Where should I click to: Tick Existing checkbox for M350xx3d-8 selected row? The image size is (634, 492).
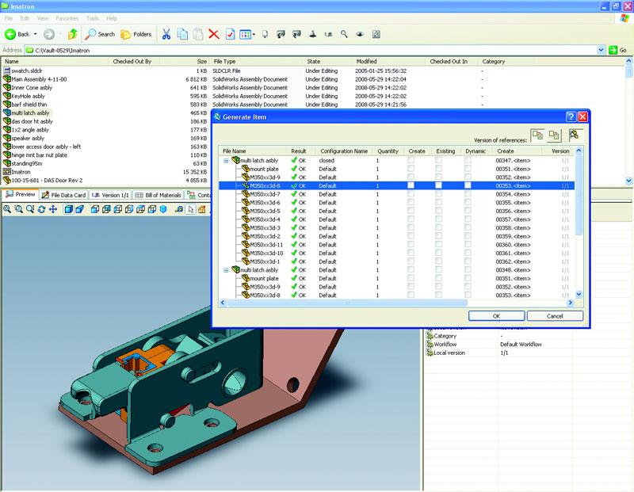(x=438, y=185)
